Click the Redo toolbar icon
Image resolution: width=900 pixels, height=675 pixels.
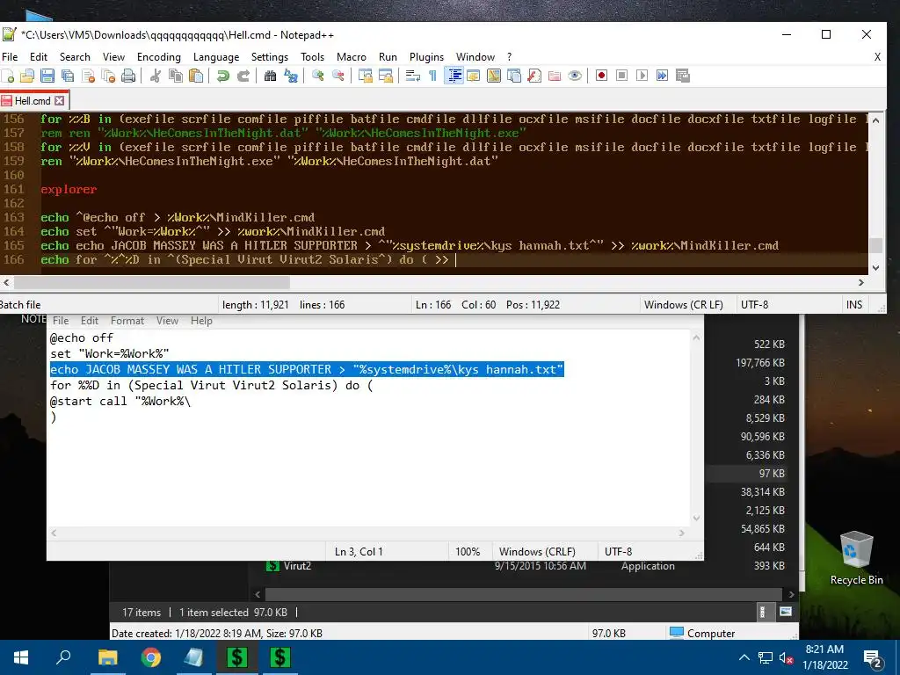[x=243, y=76]
